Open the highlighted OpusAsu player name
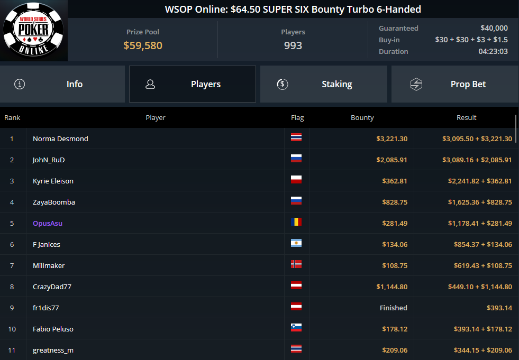The image size is (519, 360). point(48,223)
